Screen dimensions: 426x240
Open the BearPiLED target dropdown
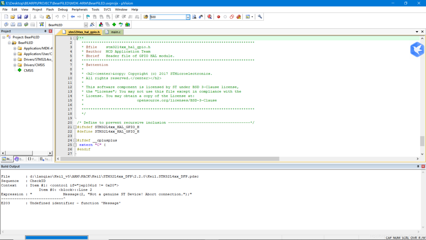click(x=86, y=25)
